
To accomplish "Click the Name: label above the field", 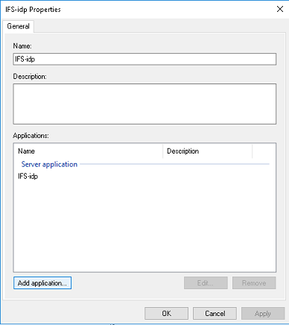I will (x=22, y=46).
